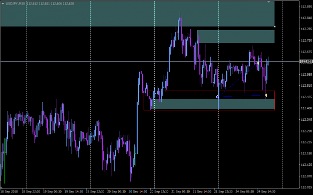Click the 112.675 price scale label
313x195 pixels.
(306, 52)
